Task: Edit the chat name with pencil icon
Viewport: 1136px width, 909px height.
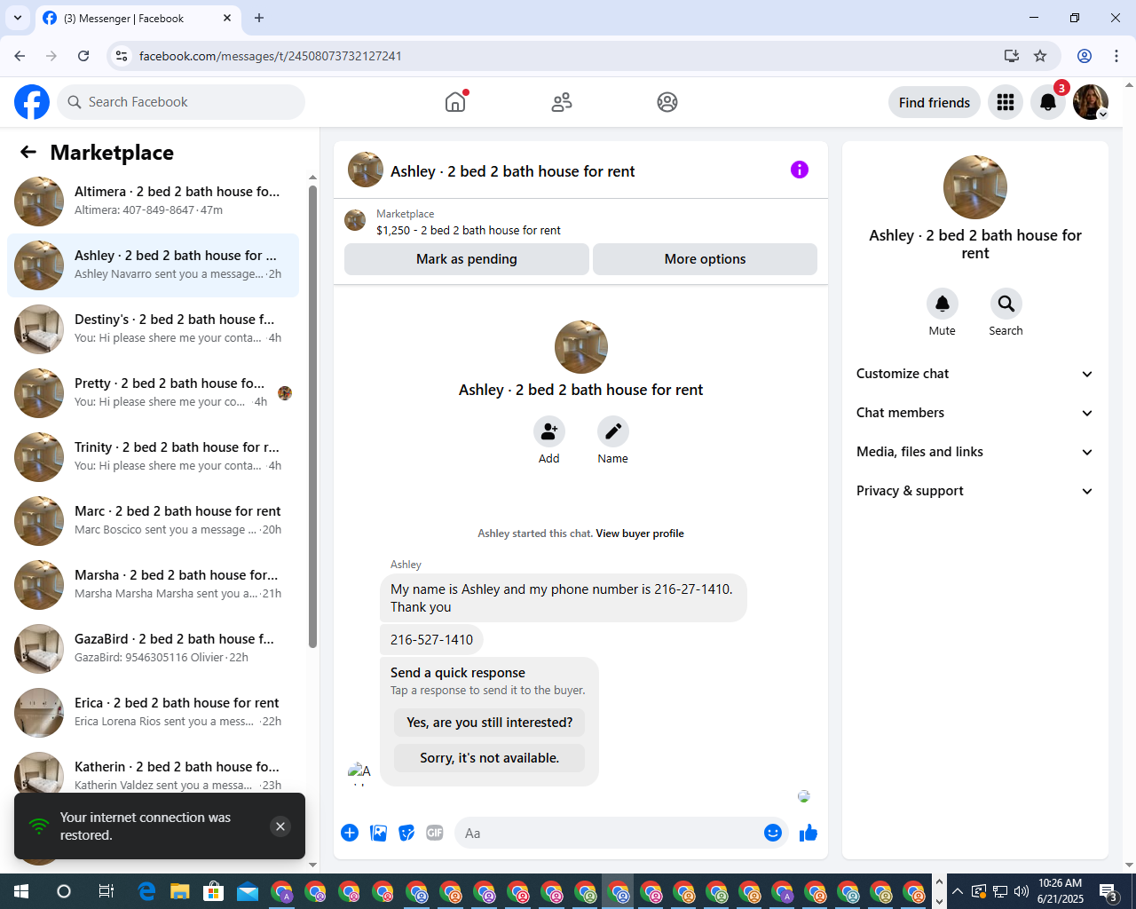Action: [x=613, y=431]
